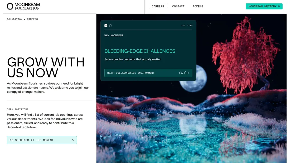Open the Contact page
This screenshot has width=290, height=163.
178,7
